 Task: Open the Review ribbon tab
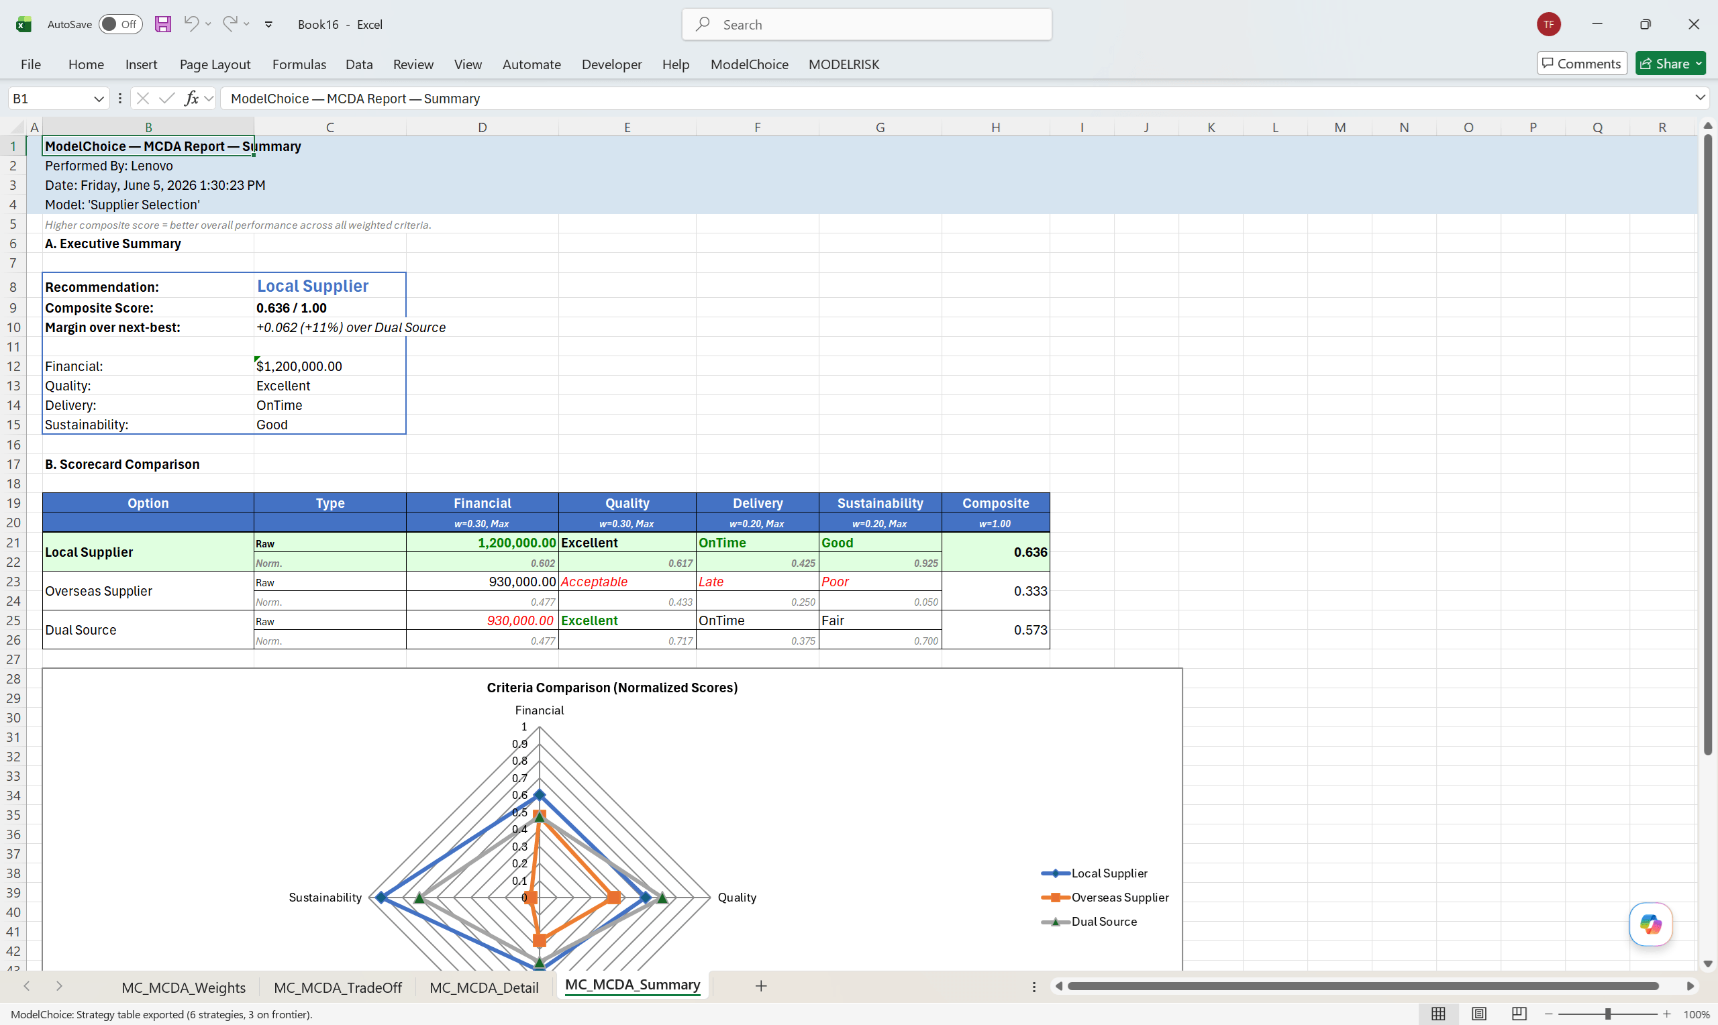(413, 64)
